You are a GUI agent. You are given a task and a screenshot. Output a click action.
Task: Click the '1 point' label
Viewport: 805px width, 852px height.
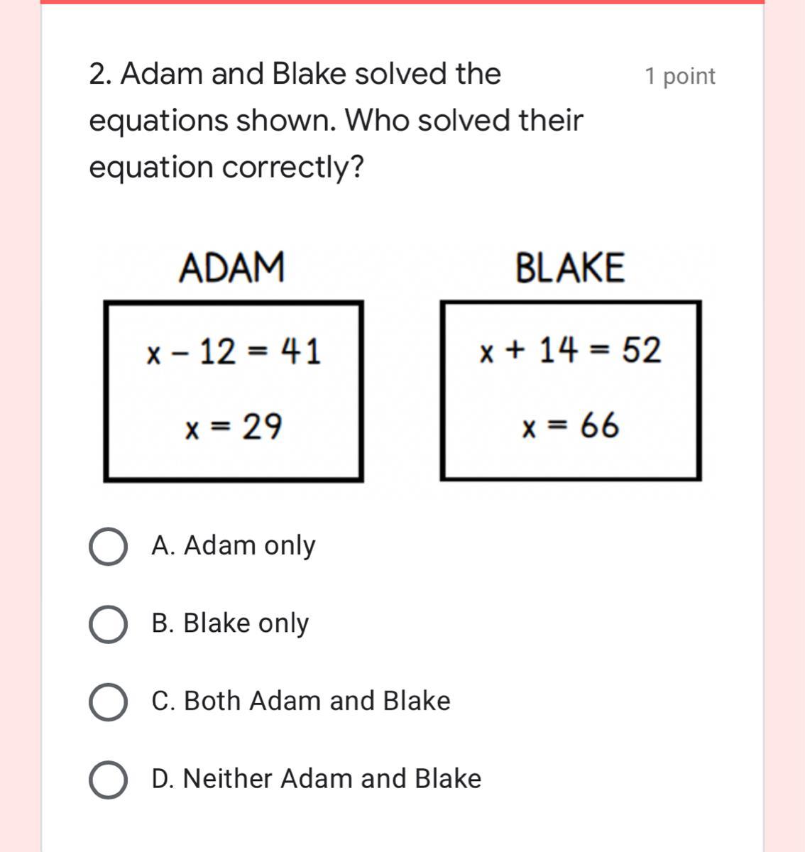tap(679, 76)
